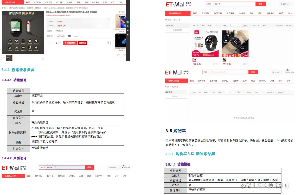Screen dimensions: 296x195
Task: Sort by 人气 in watch results screenshot
Action: (218, 25)
